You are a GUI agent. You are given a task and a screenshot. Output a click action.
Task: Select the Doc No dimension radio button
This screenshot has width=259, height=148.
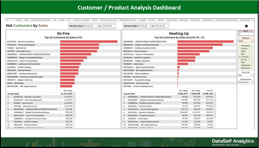pos(239,60)
